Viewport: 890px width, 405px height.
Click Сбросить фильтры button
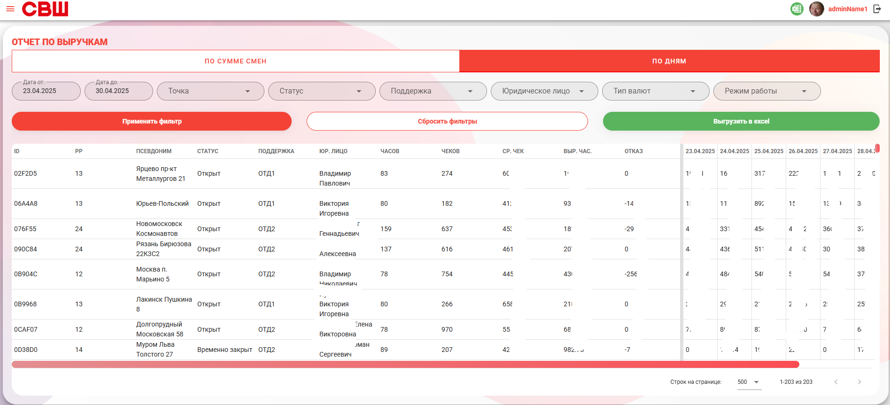(447, 121)
